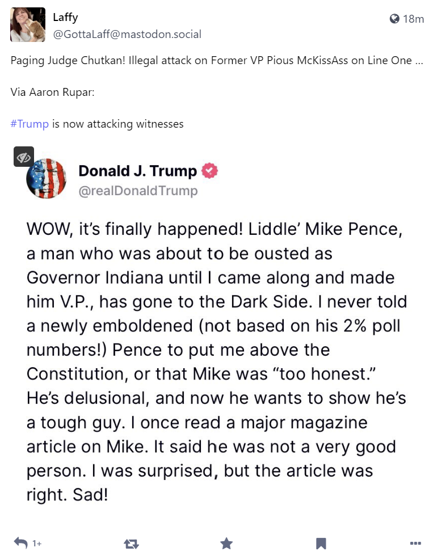The width and height of the screenshot is (429, 556).
Task: Favourite the post with the star icon
Action: [226, 544]
